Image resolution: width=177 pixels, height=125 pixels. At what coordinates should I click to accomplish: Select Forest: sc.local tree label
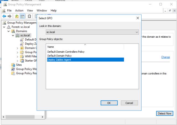click(21, 27)
